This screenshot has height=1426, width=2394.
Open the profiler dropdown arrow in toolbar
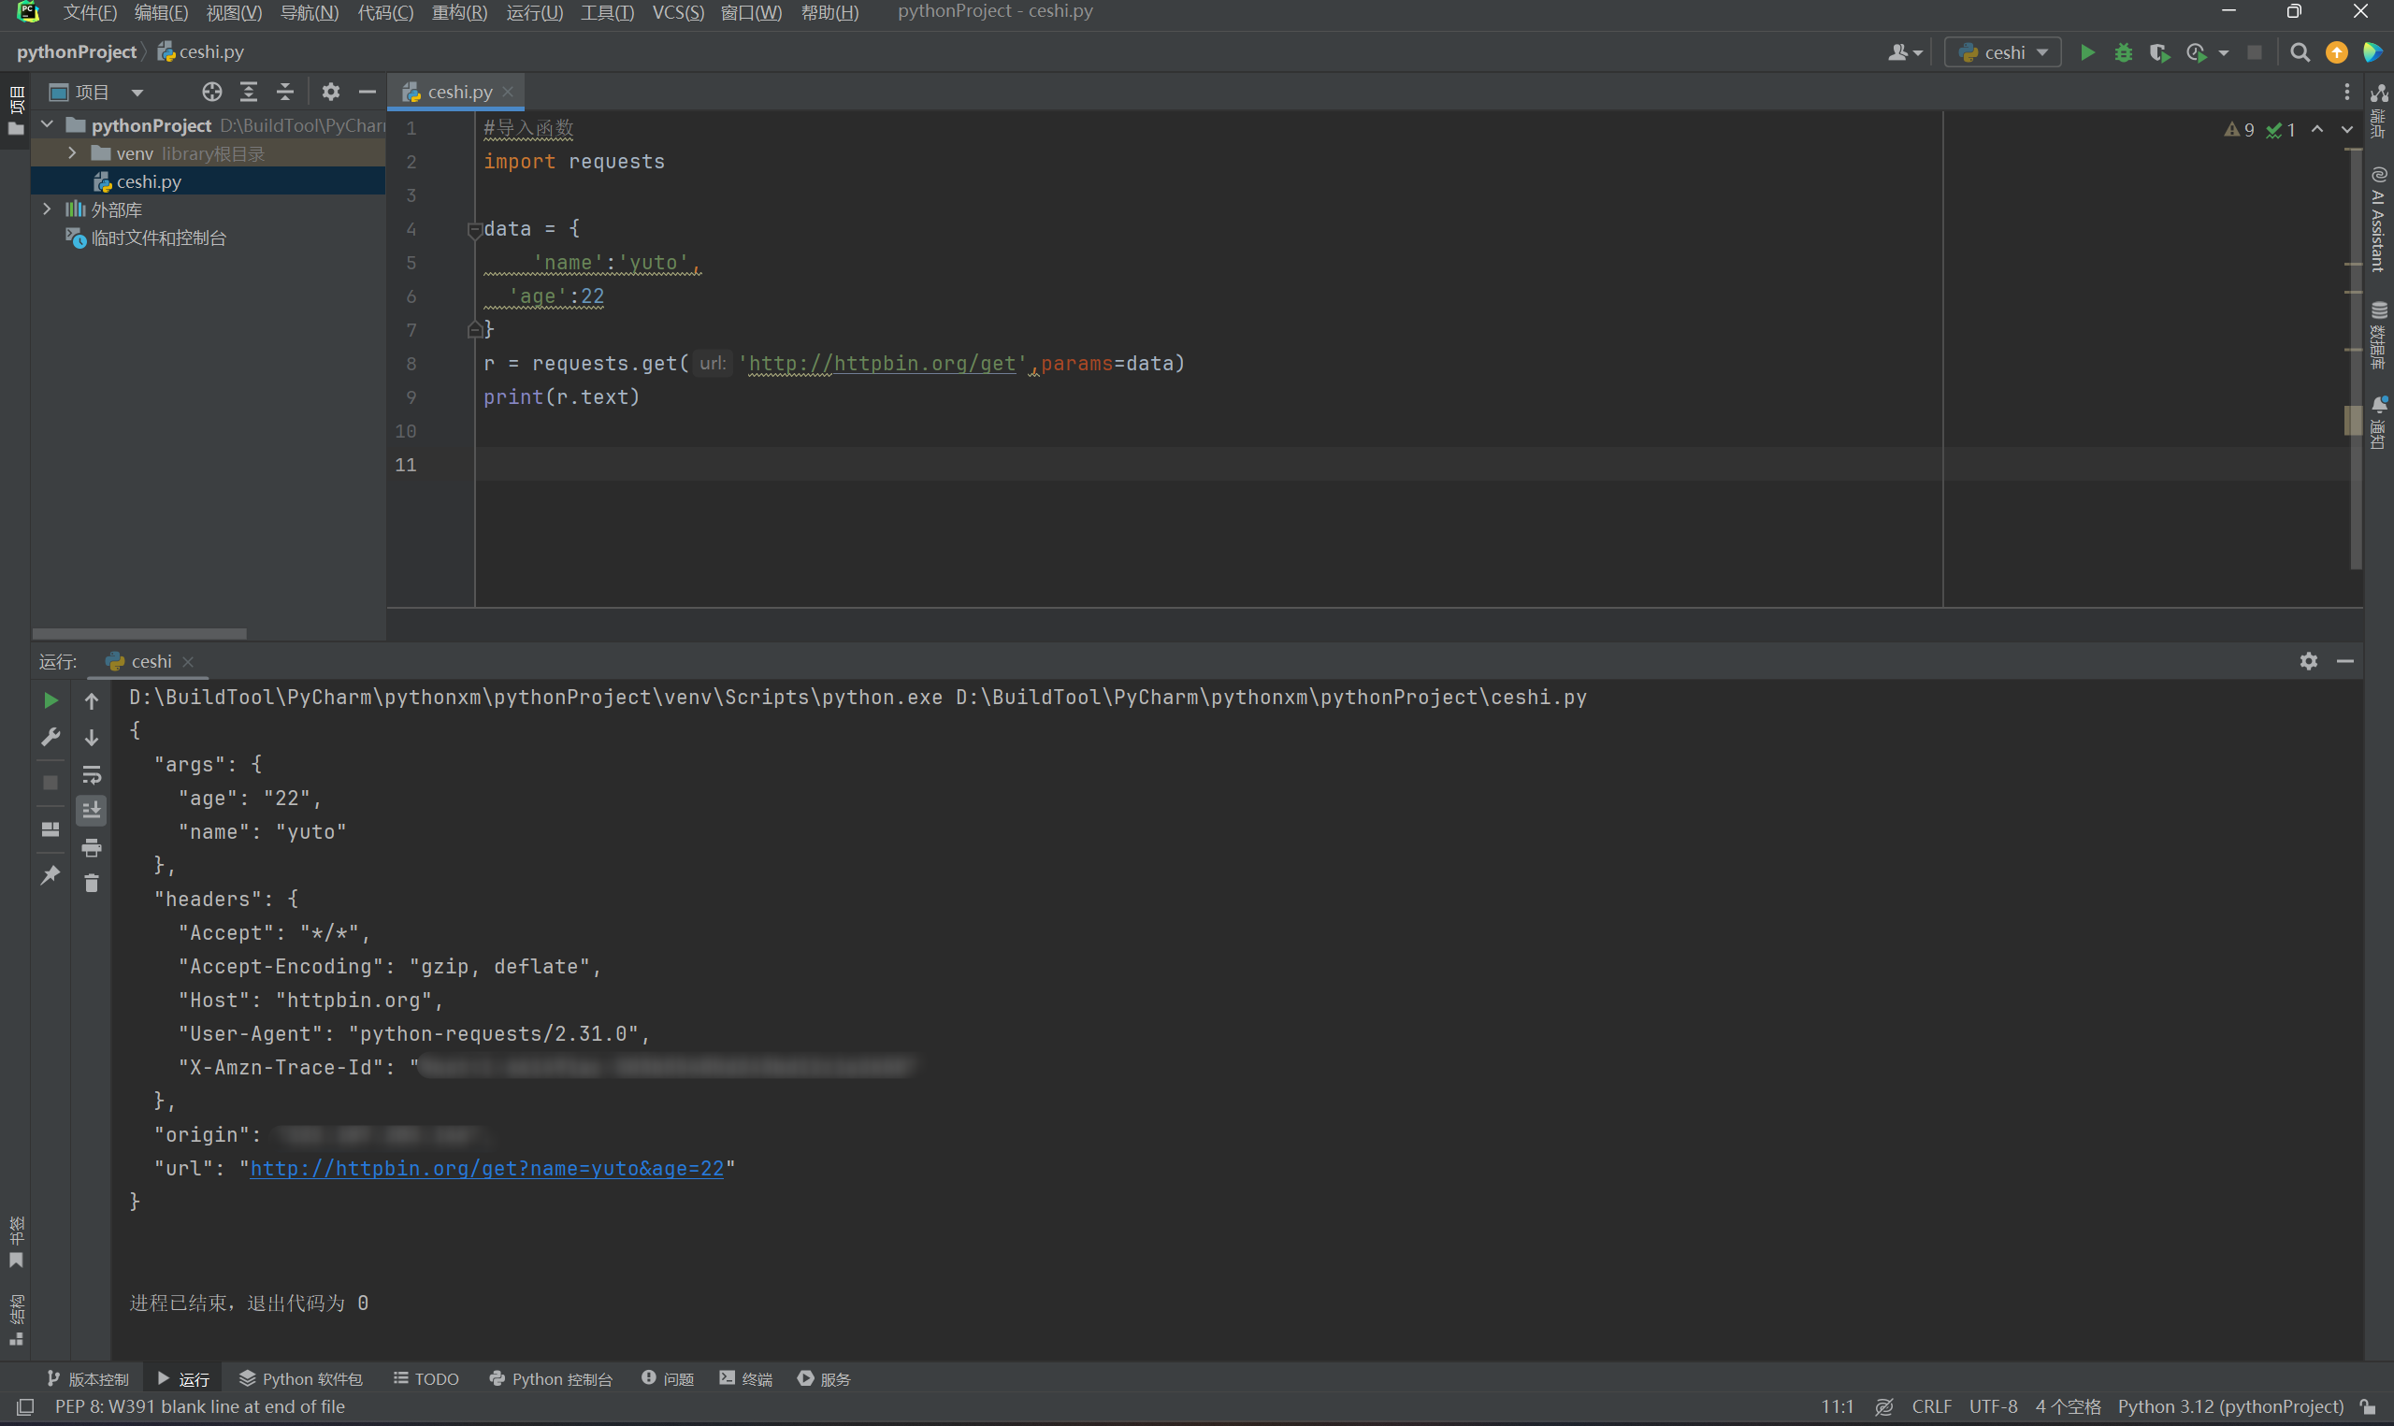pyautogui.click(x=2223, y=53)
